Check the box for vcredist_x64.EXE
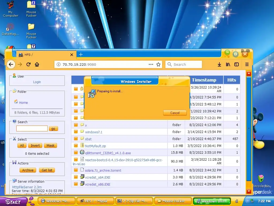 (76, 177)
